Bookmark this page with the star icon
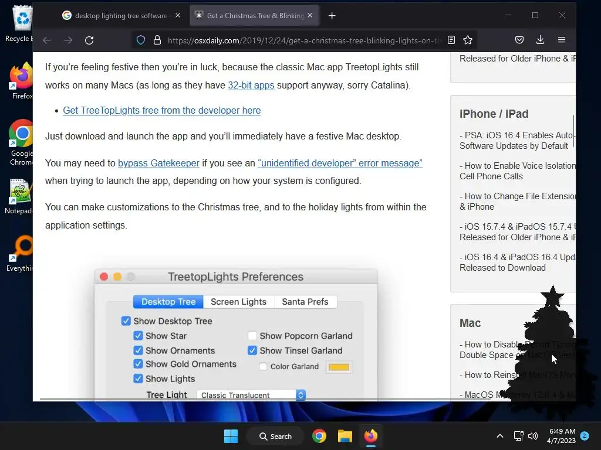601x450 pixels. click(468, 40)
